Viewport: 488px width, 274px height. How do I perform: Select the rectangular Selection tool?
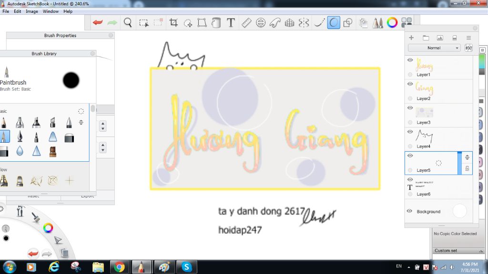pyautogui.click(x=144, y=23)
